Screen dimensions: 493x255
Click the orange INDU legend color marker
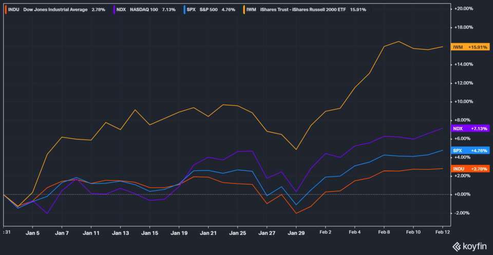tap(5, 10)
